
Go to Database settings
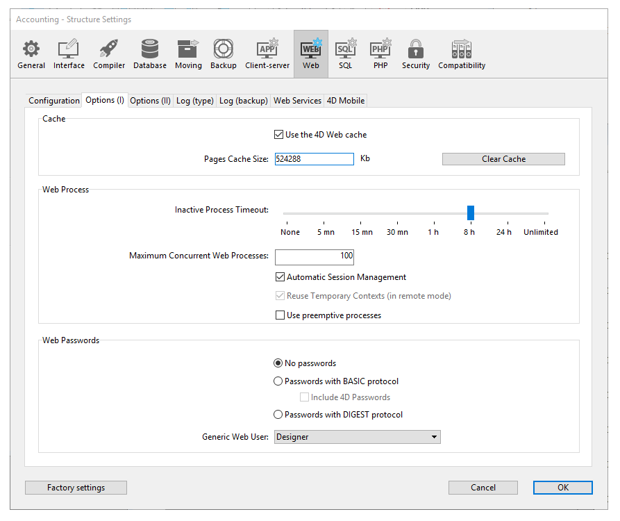(150, 54)
